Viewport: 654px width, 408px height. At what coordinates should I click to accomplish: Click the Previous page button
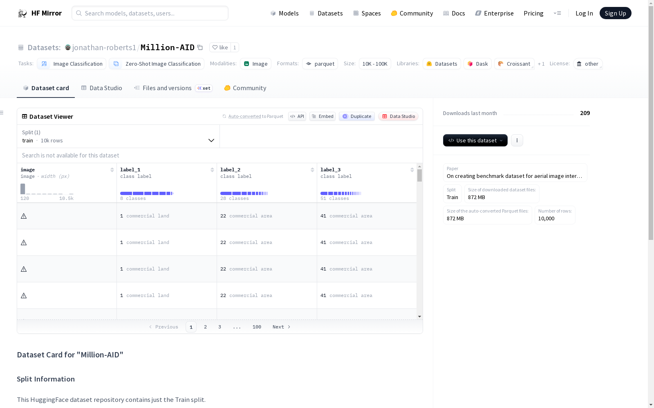tap(163, 327)
